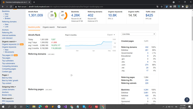Image resolution: width=193 pixels, height=109 pixels.
Task: Open a new browser tab
Action: [x=34, y=2]
